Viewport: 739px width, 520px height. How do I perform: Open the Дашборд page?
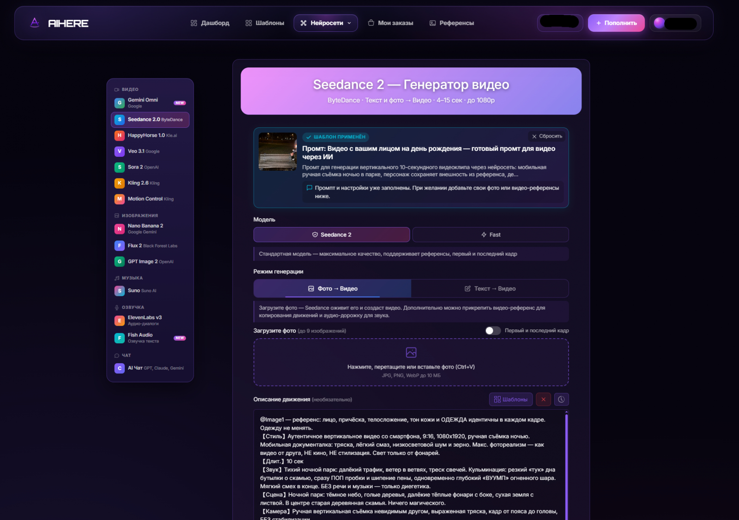[210, 23]
